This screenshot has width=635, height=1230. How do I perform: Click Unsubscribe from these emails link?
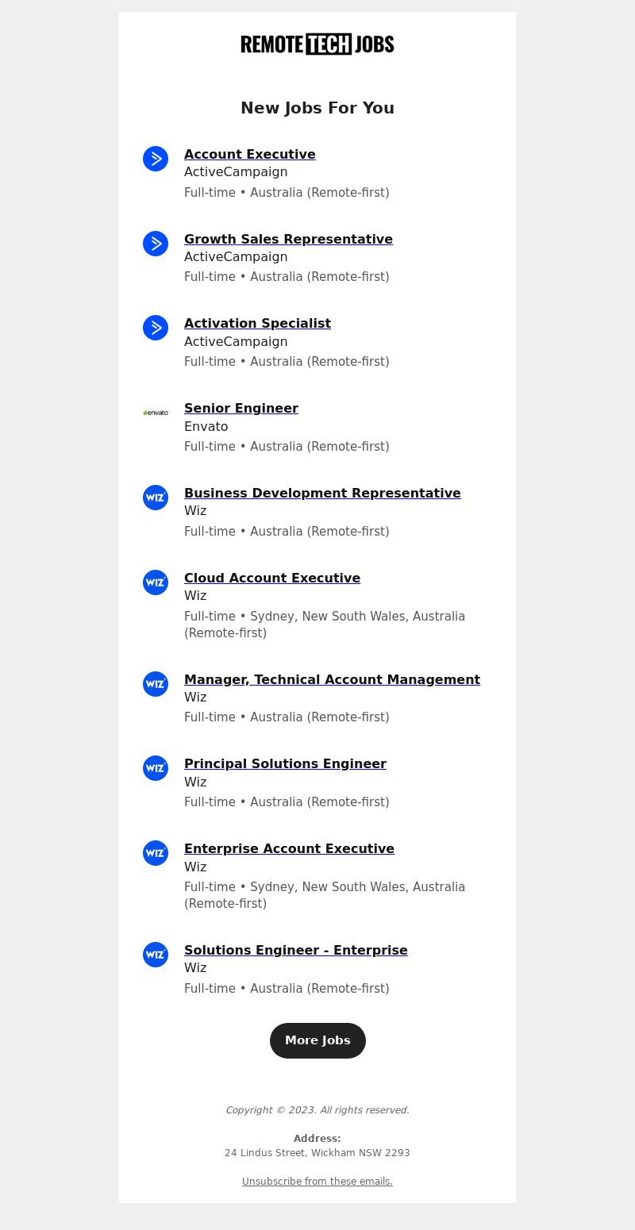coord(317,1182)
